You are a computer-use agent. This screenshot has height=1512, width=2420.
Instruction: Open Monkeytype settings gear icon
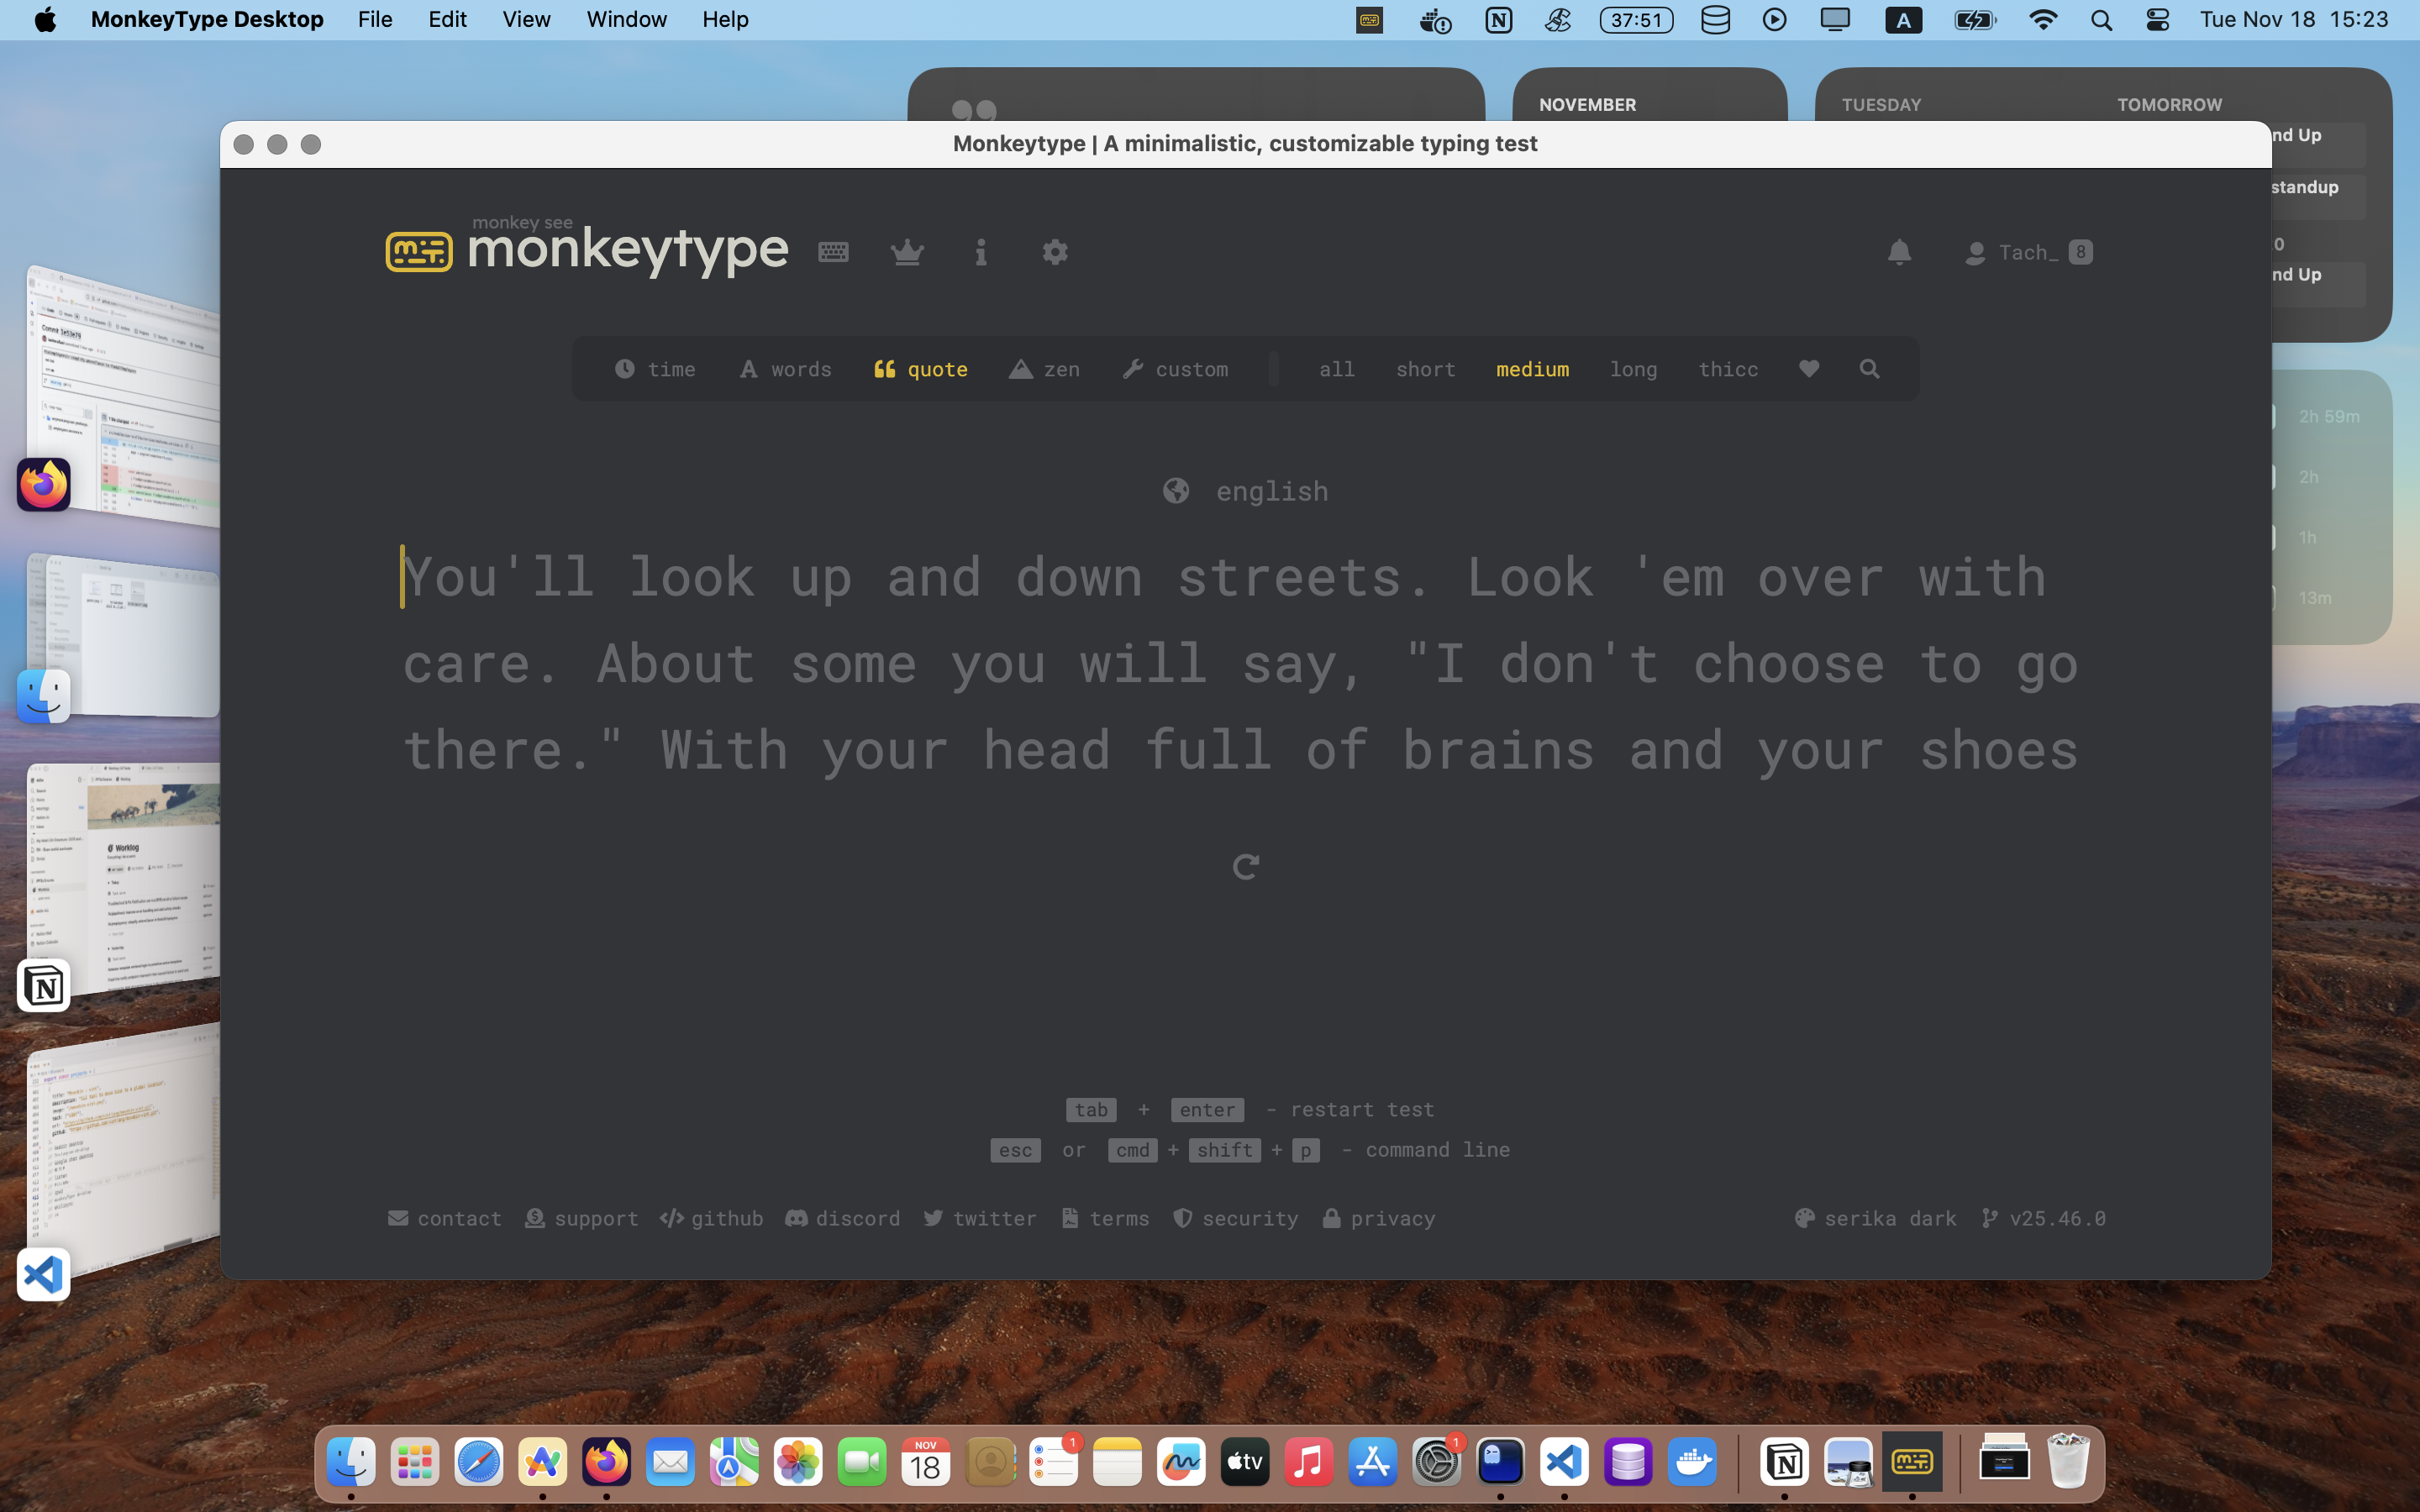pos(1055,252)
